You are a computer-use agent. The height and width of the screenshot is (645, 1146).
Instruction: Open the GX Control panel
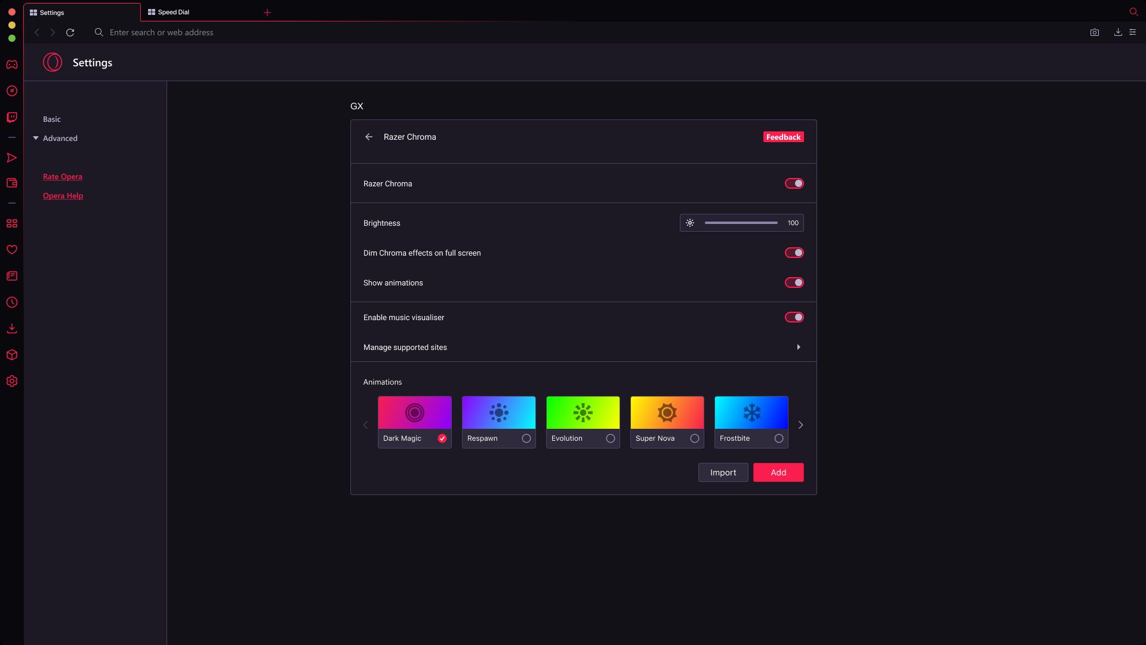(12, 91)
